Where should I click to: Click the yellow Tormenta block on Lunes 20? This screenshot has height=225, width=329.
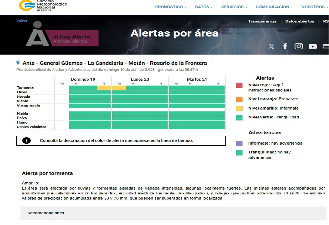[x=119, y=88]
